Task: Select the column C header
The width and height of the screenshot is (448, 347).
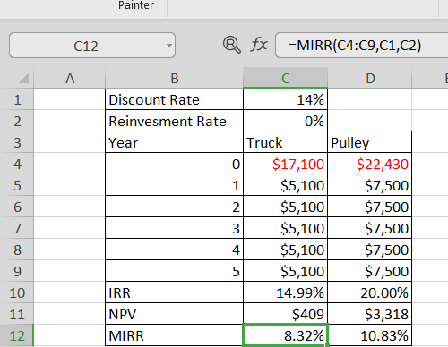Action: click(x=286, y=79)
